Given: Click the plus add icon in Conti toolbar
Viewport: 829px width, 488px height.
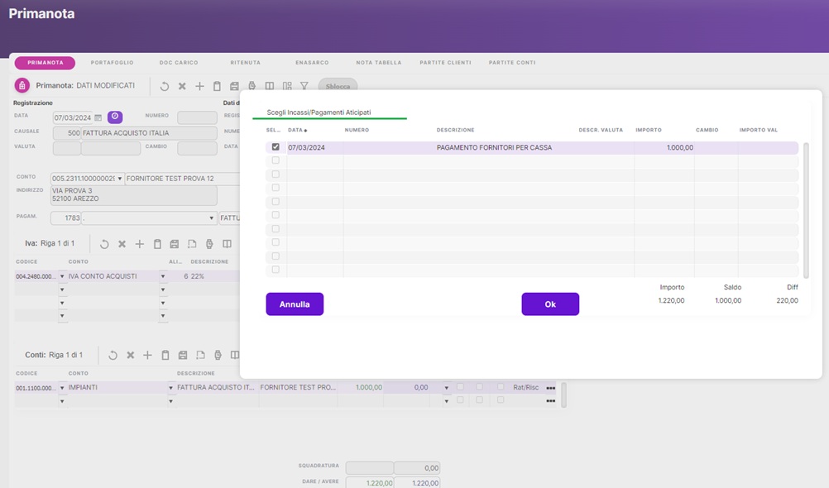Looking at the screenshot, I should point(147,356).
